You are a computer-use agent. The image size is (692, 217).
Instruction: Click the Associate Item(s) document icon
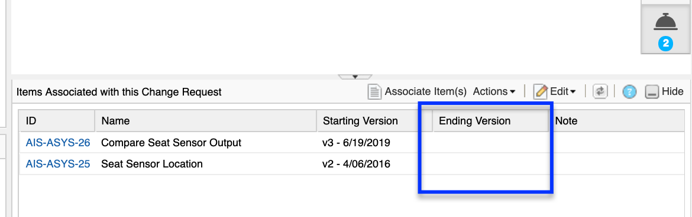pos(375,92)
